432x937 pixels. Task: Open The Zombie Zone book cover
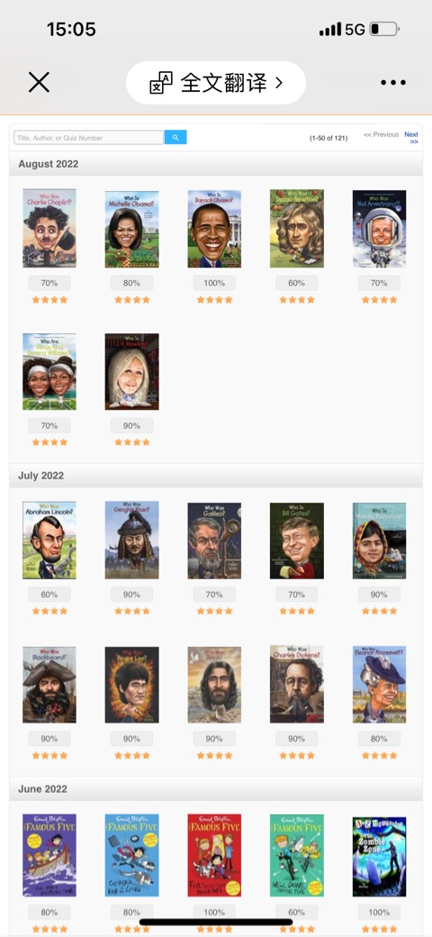(x=379, y=856)
